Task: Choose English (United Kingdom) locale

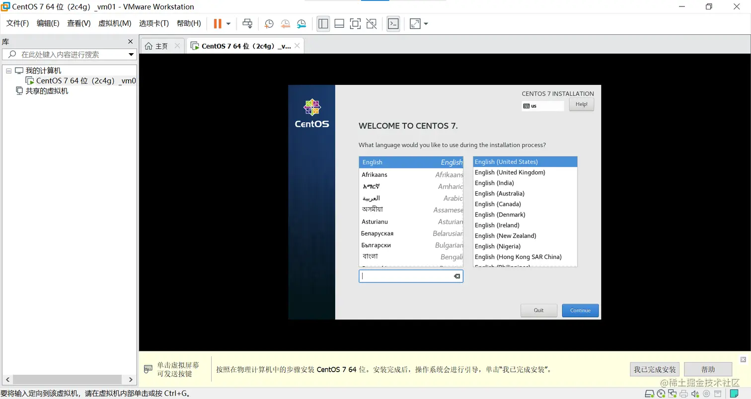Action: (x=525, y=172)
